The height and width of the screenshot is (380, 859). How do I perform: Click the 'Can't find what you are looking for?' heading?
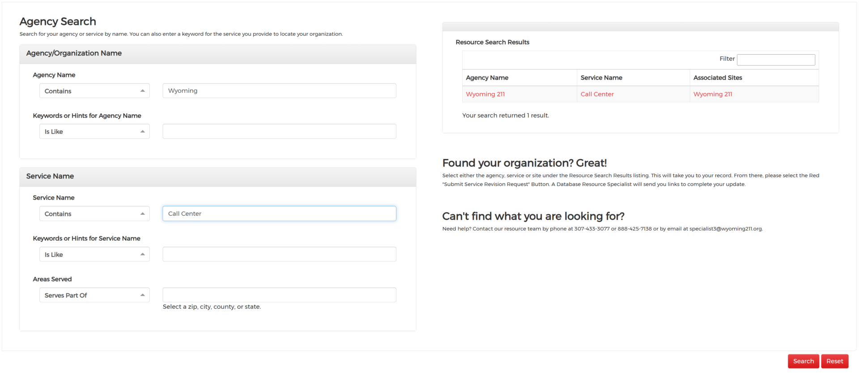coord(533,216)
